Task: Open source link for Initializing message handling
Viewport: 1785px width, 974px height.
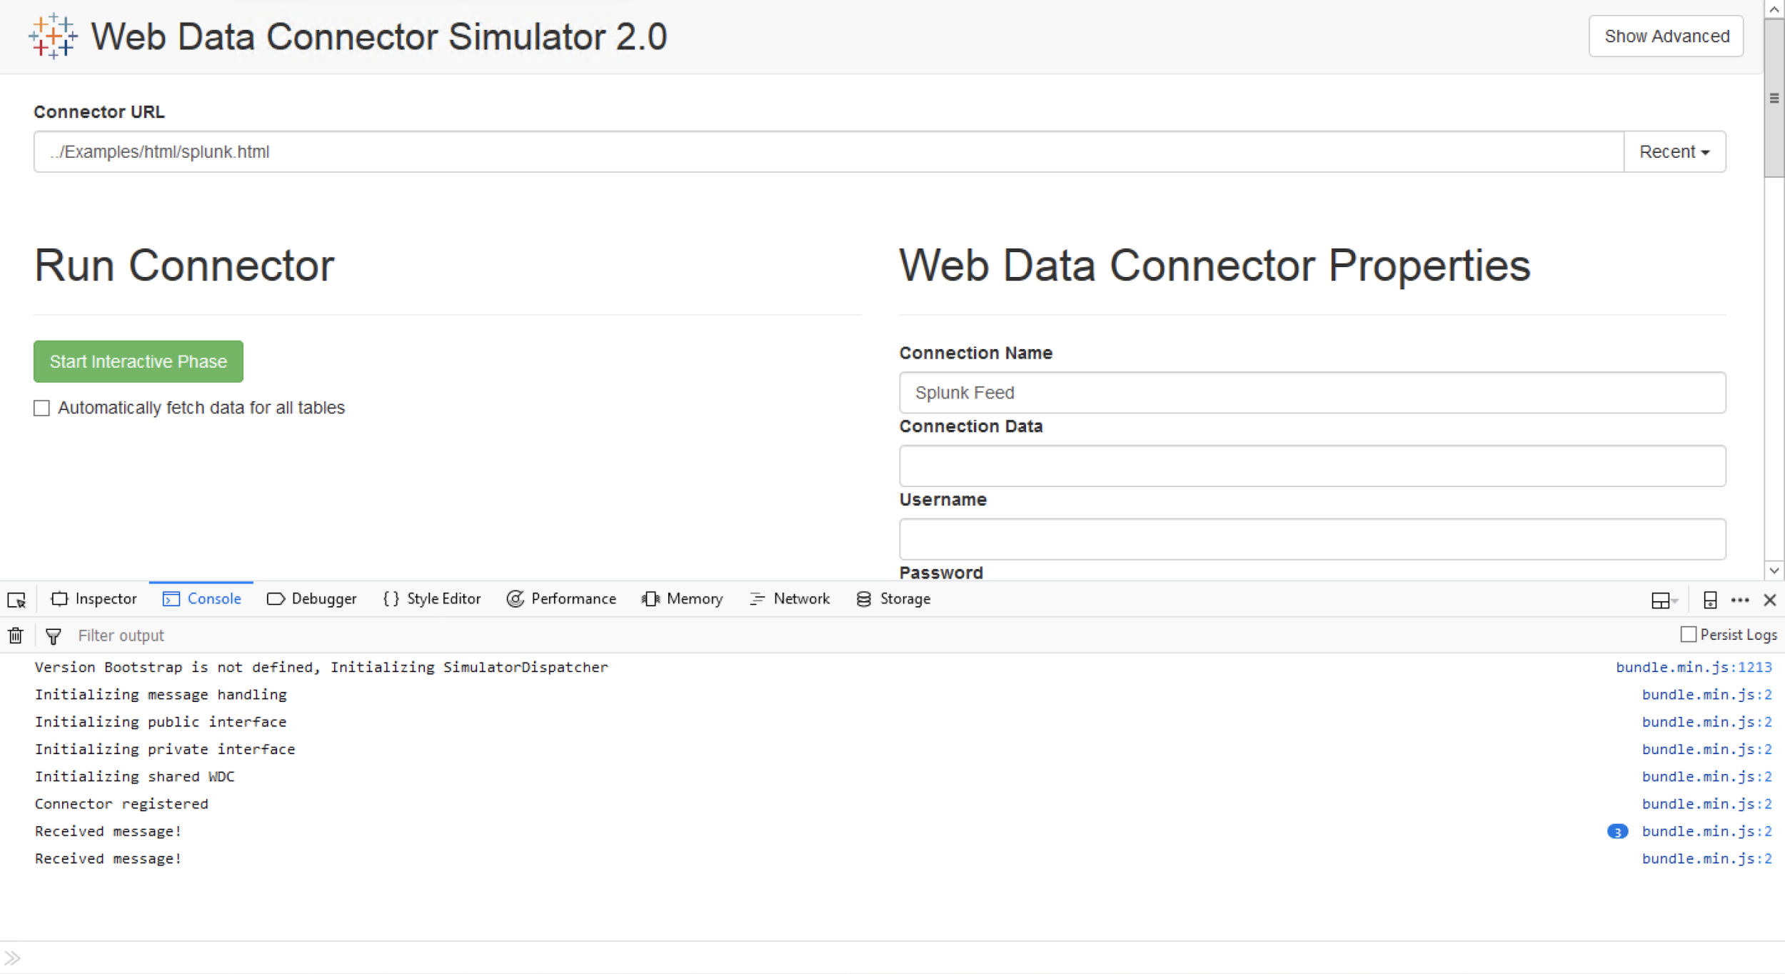Action: (x=1706, y=694)
